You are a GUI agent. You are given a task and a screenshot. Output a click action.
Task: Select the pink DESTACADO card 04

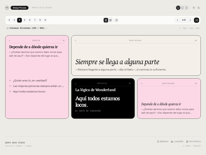169,99
